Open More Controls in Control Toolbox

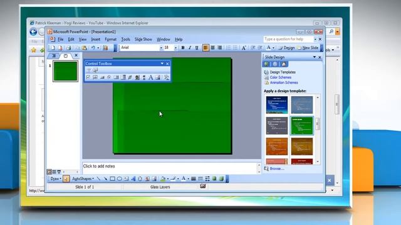[x=167, y=77]
